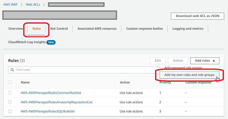
Task: Choose Add my own rules and rule groups
Action: [189, 75]
